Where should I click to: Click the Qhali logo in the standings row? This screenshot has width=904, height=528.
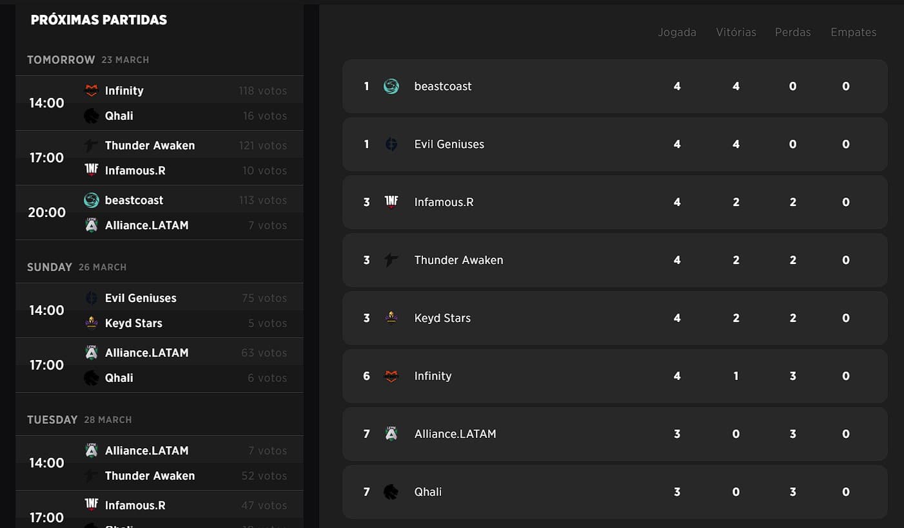pos(392,491)
